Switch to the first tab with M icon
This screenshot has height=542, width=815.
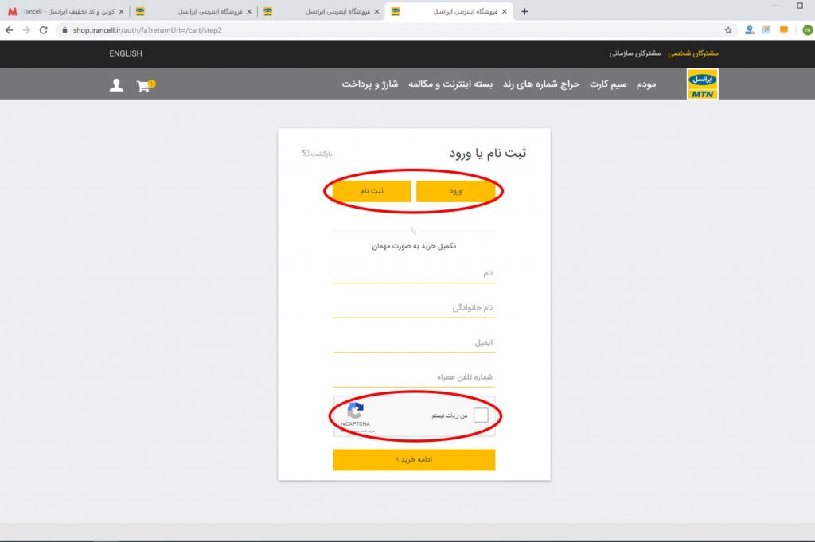click(x=65, y=11)
